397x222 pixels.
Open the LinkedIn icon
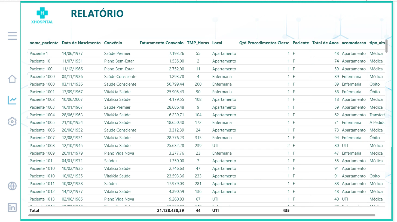pos(12,207)
